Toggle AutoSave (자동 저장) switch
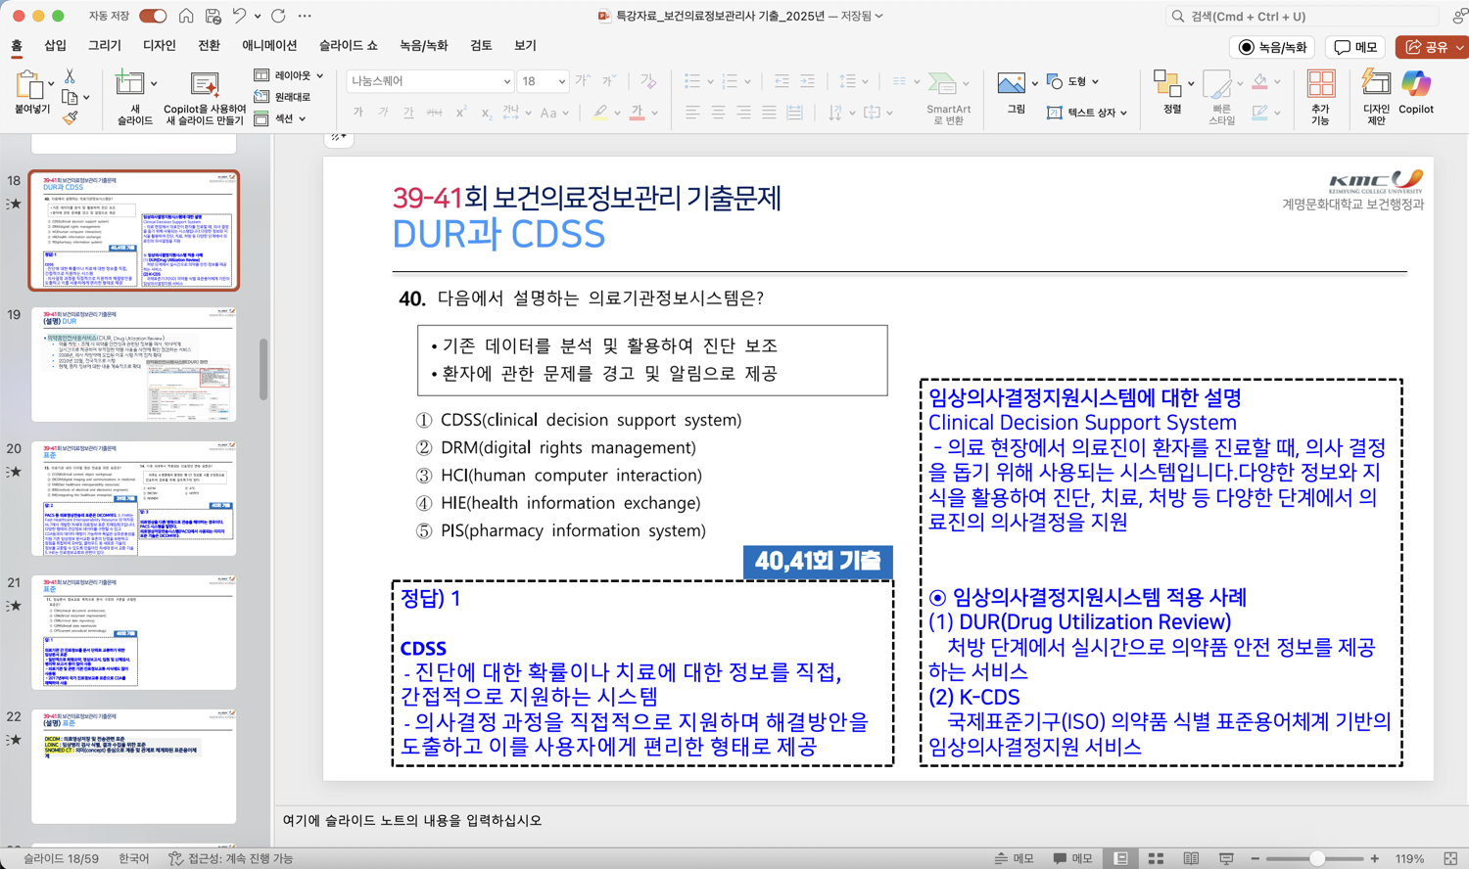Image resolution: width=1469 pixels, height=869 pixels. (x=153, y=16)
